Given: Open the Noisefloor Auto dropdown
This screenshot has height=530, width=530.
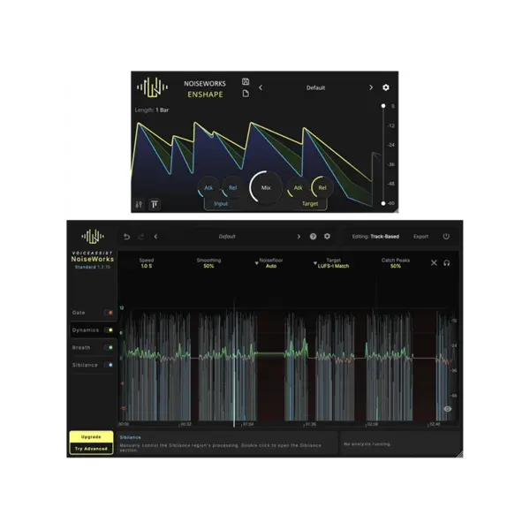Looking at the screenshot, I should click(x=269, y=263).
